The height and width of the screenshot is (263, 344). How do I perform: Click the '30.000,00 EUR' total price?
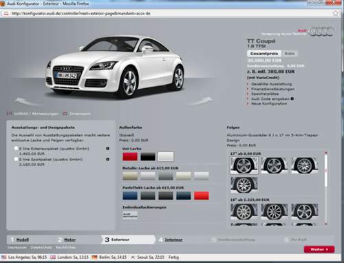click(264, 61)
